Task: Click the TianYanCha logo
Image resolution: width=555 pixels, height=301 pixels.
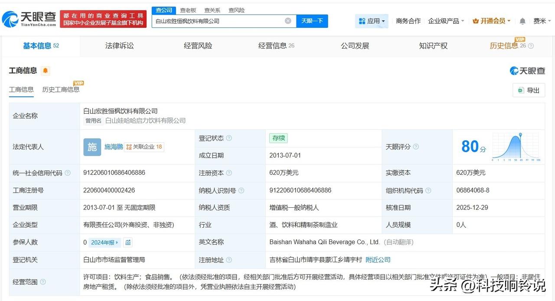Action: [x=29, y=19]
